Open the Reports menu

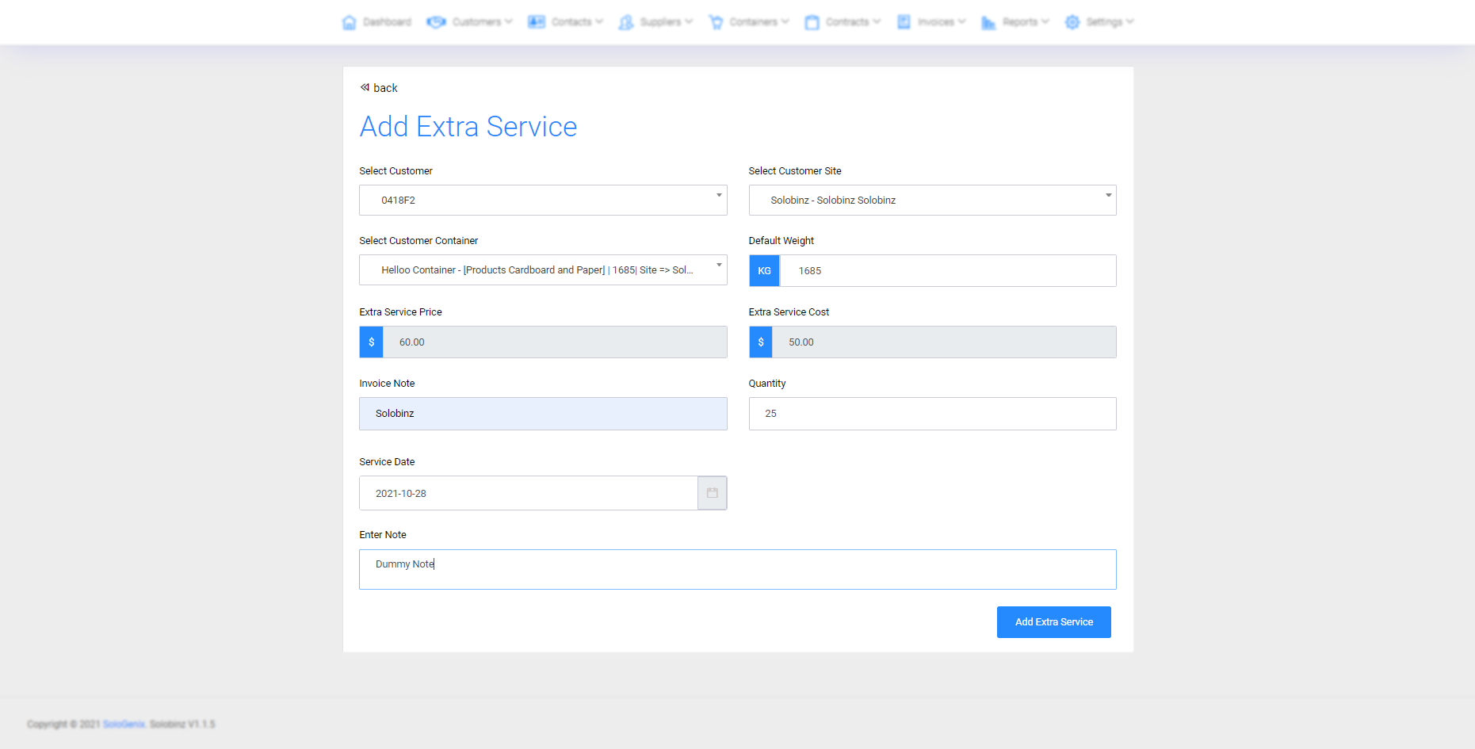1019,22
